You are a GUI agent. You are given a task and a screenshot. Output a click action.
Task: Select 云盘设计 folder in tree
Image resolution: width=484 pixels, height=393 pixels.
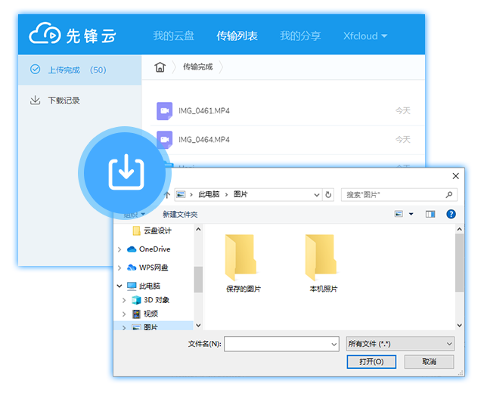(x=152, y=231)
